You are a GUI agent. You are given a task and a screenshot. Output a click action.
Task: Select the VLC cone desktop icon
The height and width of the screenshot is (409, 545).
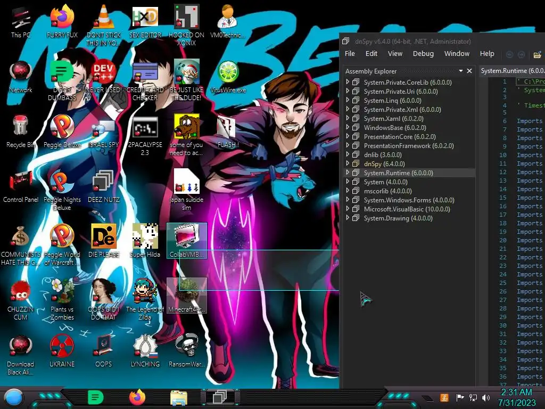104,25
